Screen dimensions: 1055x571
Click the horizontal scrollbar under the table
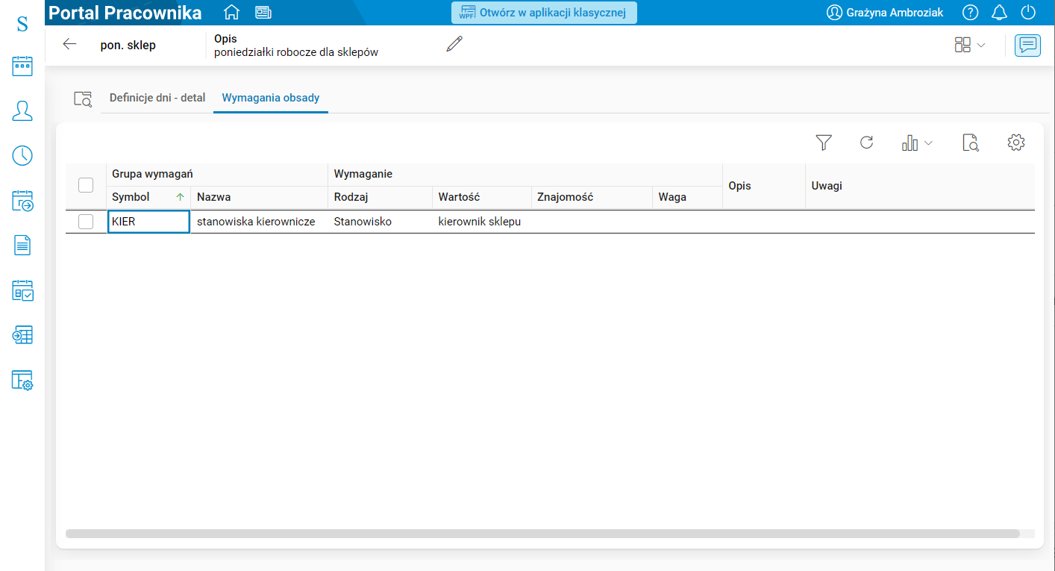(542, 534)
